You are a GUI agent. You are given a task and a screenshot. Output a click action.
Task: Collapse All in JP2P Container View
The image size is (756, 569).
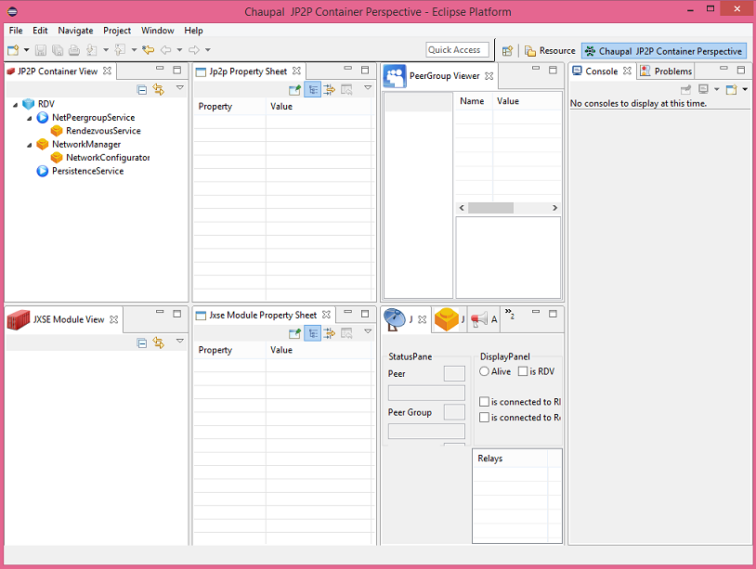tap(142, 90)
